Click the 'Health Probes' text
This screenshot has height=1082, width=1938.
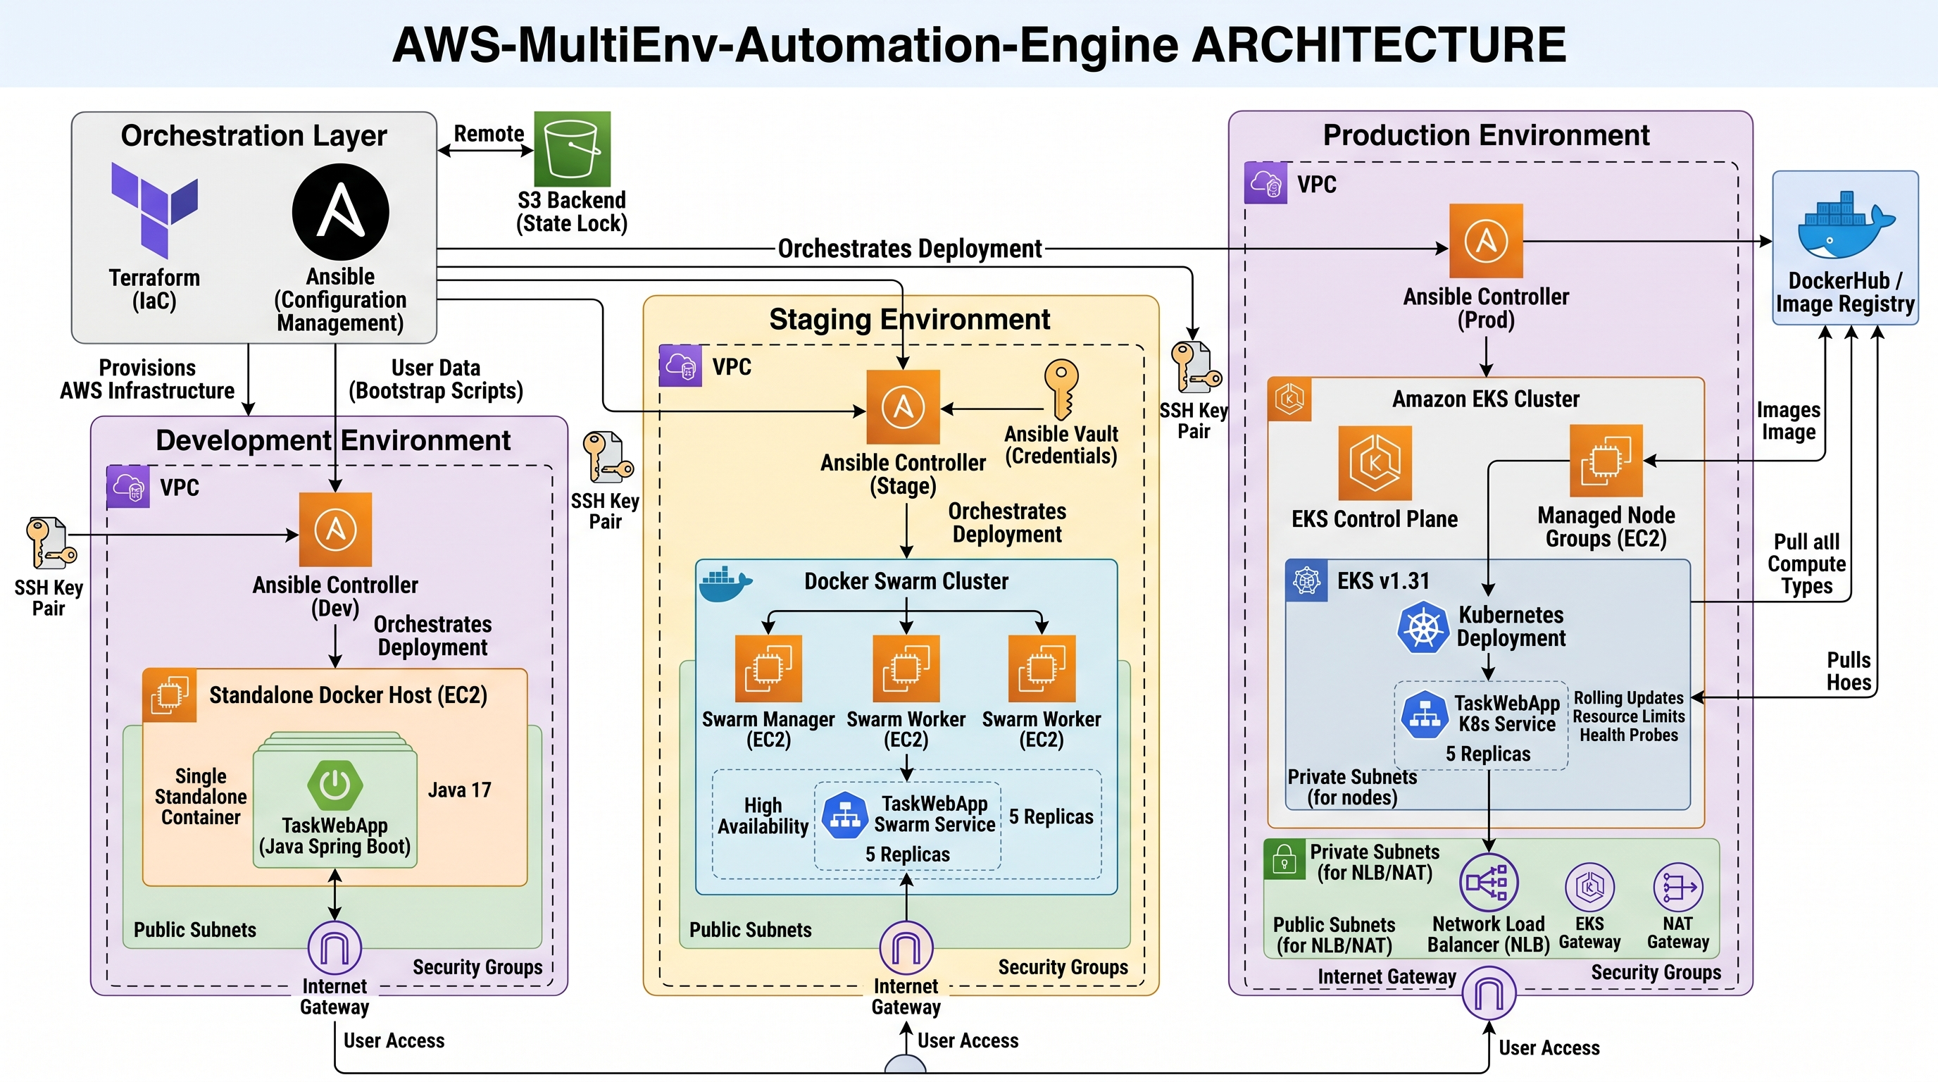pyautogui.click(x=1629, y=735)
